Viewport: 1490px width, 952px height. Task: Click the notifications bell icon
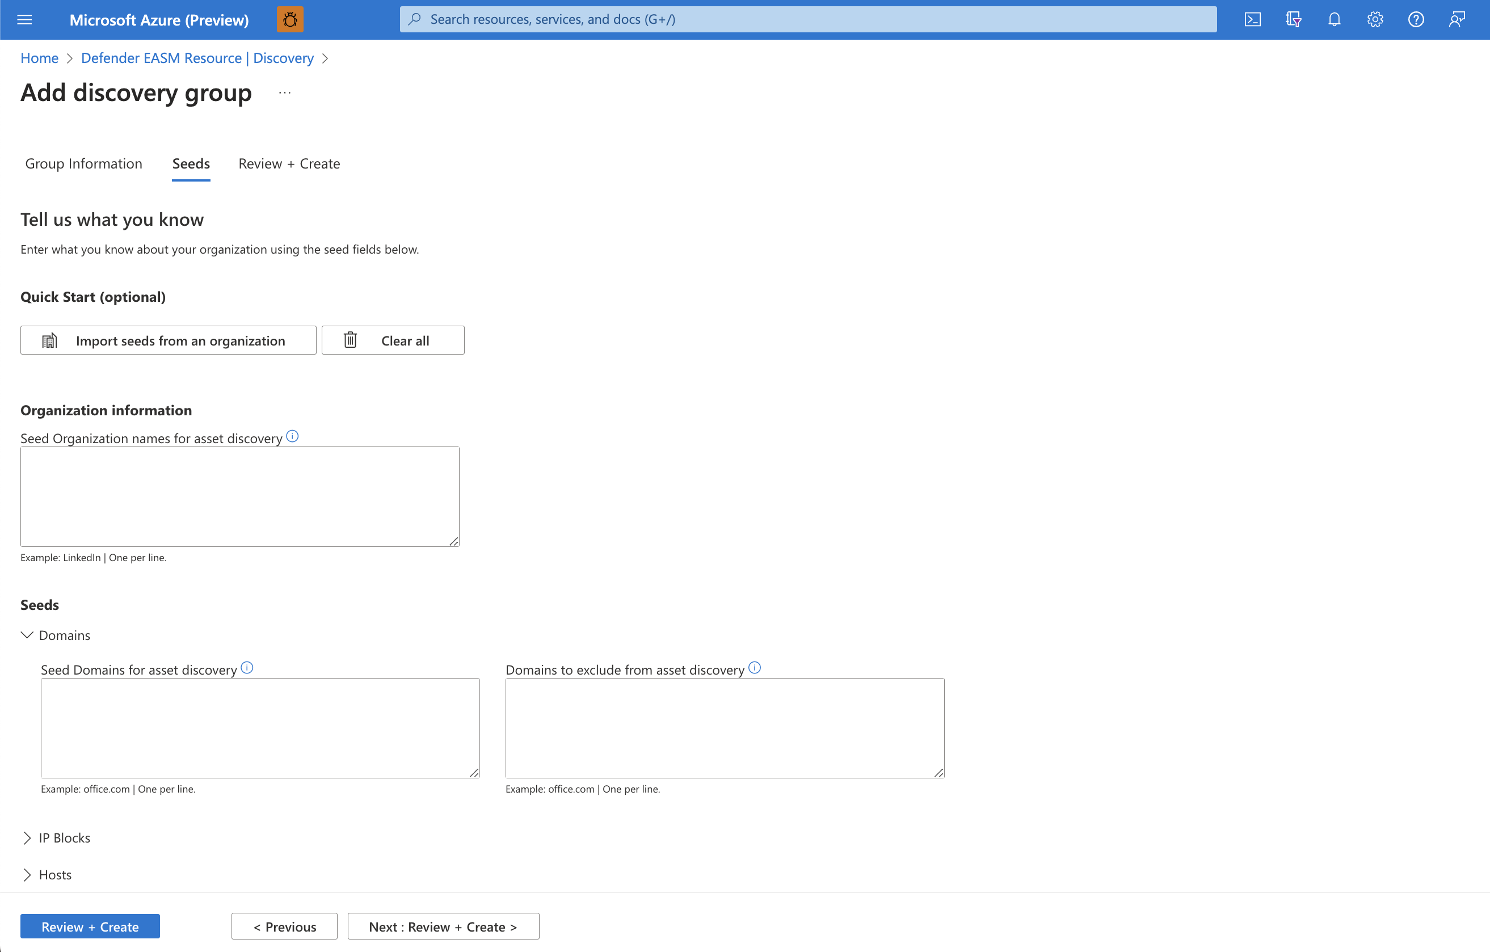(x=1333, y=19)
